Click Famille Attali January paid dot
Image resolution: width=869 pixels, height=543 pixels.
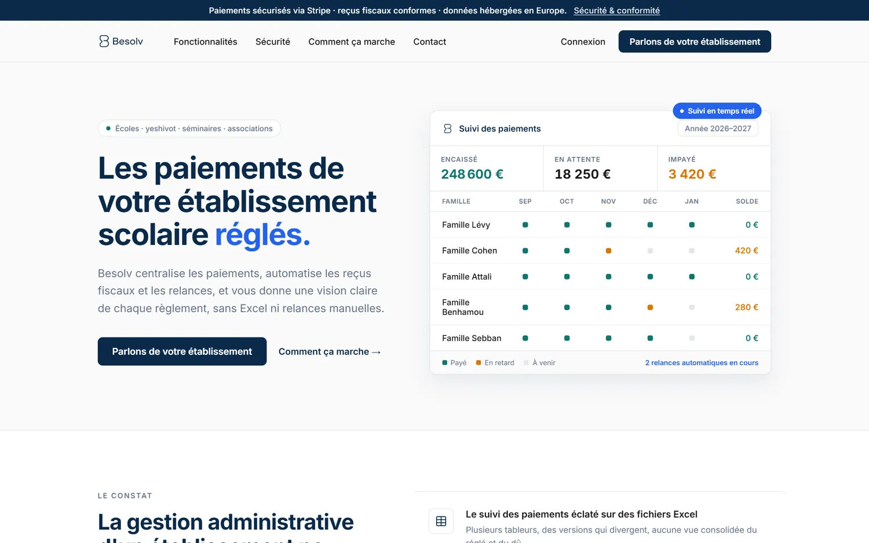click(x=692, y=277)
